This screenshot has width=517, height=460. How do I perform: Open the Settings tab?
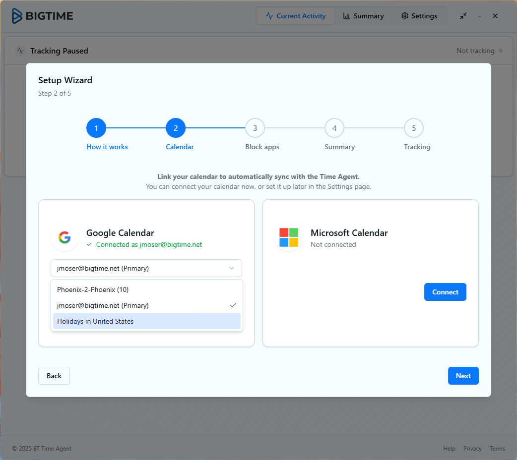click(x=419, y=16)
